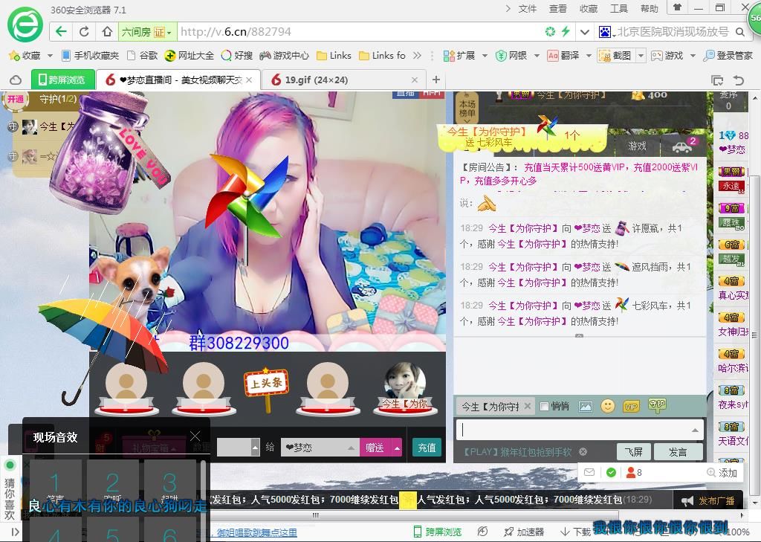Image resolution: width=761 pixels, height=542 pixels.
Task: Enable the 悄悄 whisper checkbox
Action: (545, 407)
